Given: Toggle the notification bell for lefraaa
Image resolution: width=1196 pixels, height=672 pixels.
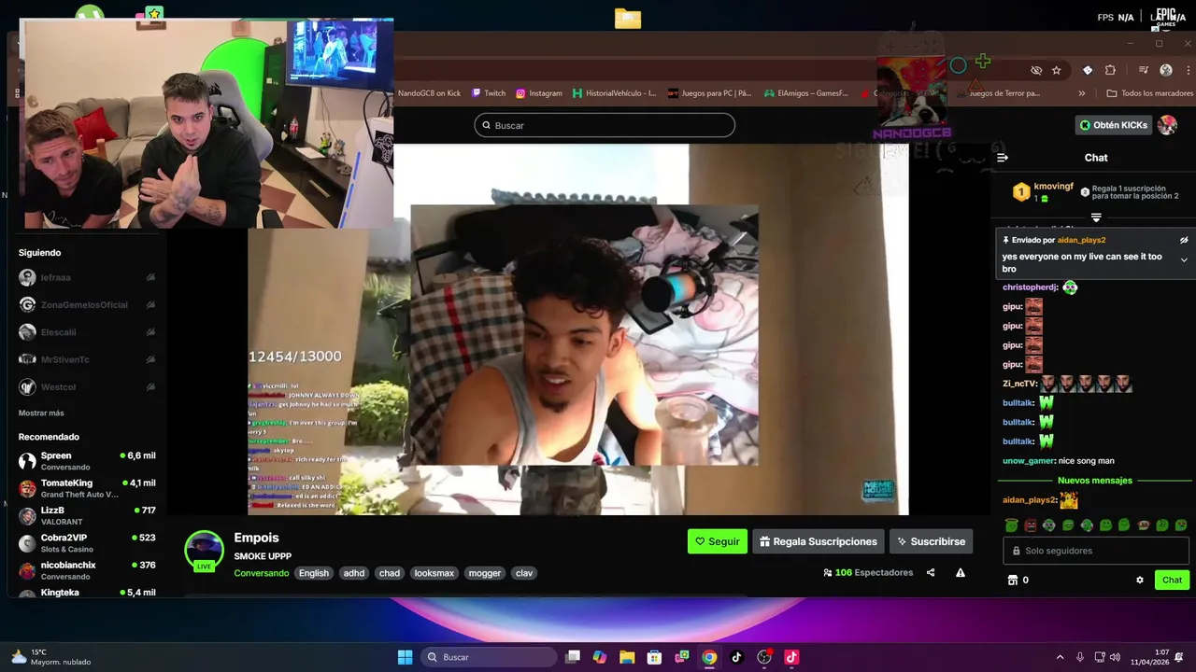Looking at the screenshot, I should click(150, 277).
